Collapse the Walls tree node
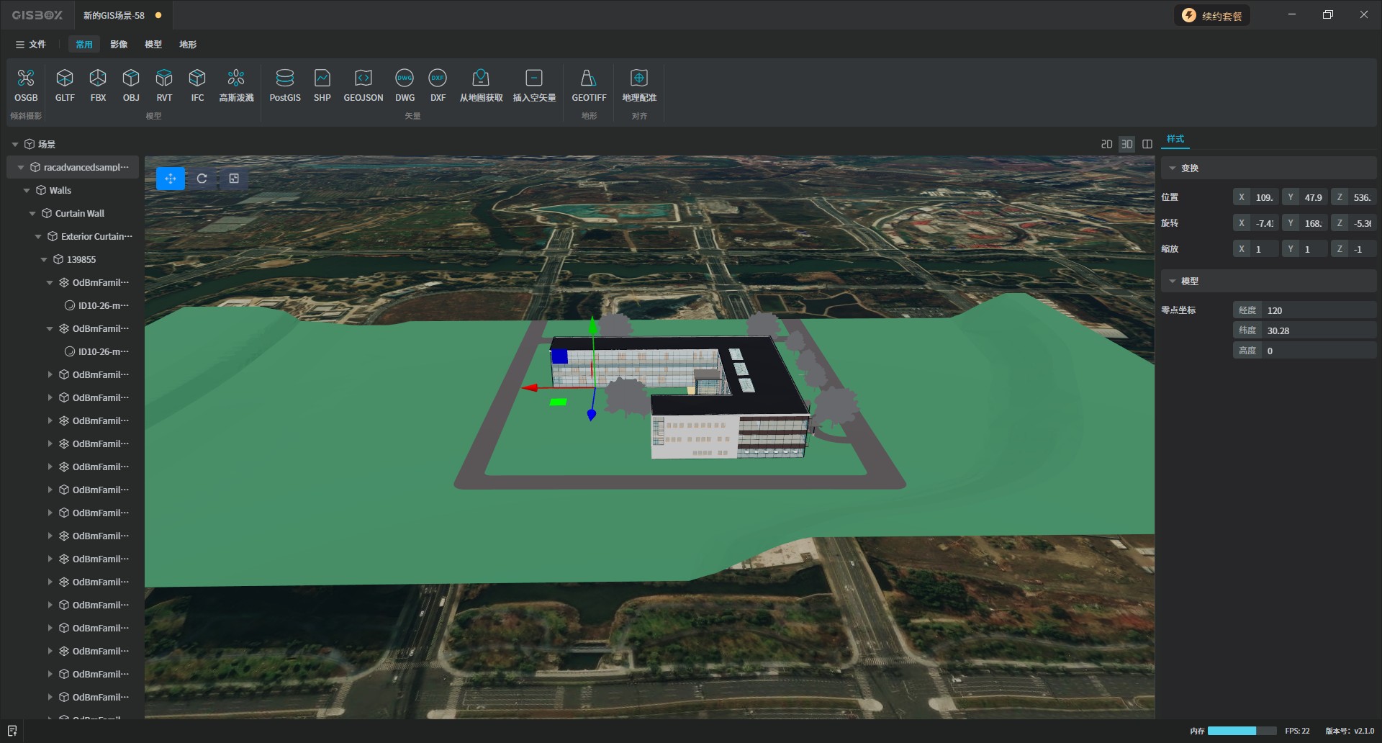1382x743 pixels. (x=27, y=191)
